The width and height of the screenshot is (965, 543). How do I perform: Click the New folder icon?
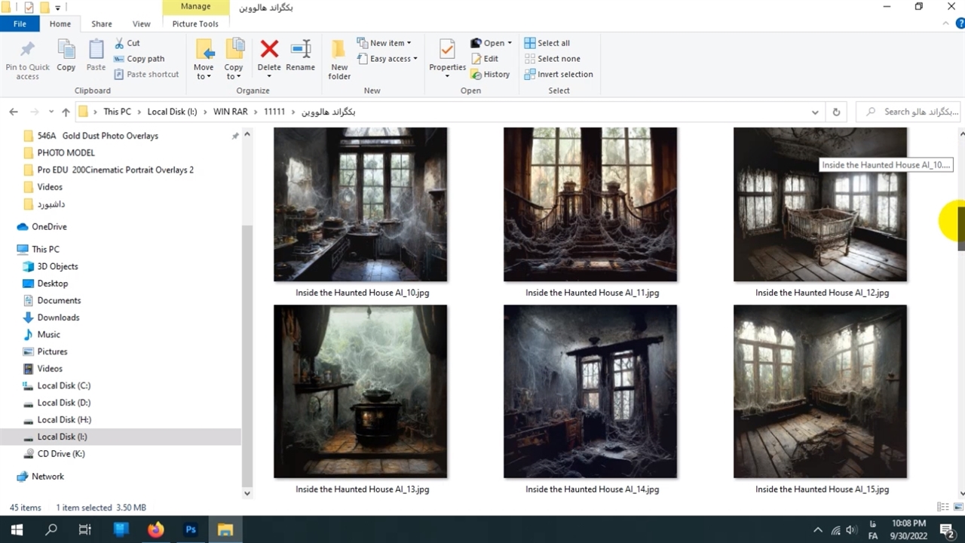tap(339, 51)
